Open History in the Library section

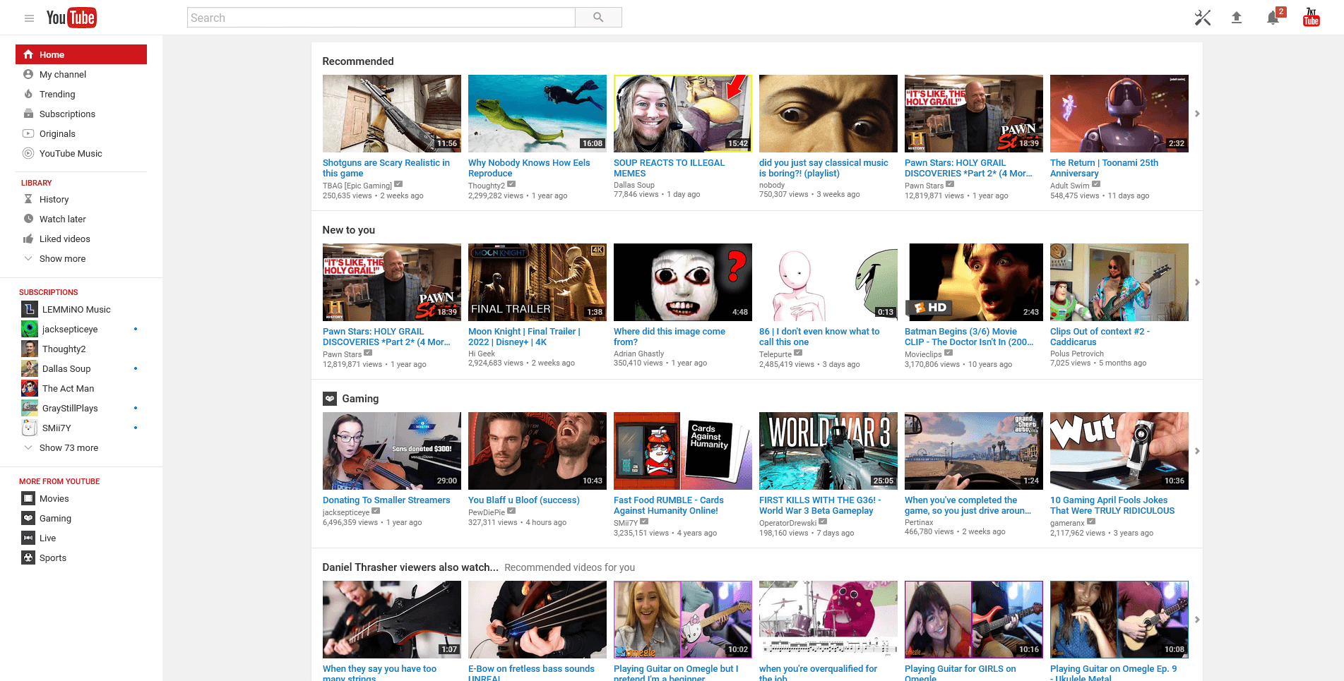click(81, 199)
